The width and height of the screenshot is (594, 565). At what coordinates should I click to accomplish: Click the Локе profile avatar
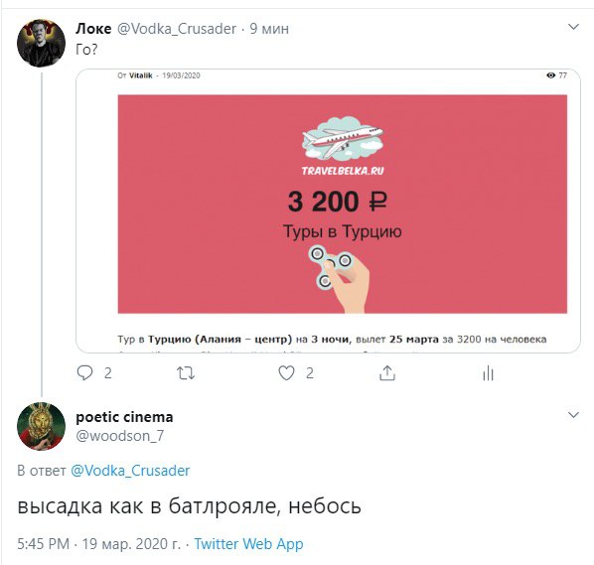pyautogui.click(x=41, y=43)
